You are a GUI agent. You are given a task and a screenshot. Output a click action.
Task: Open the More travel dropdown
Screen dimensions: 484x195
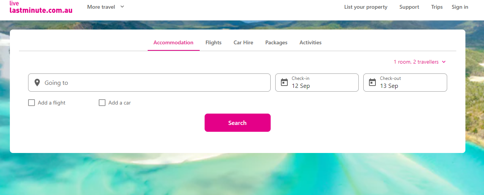point(101,7)
